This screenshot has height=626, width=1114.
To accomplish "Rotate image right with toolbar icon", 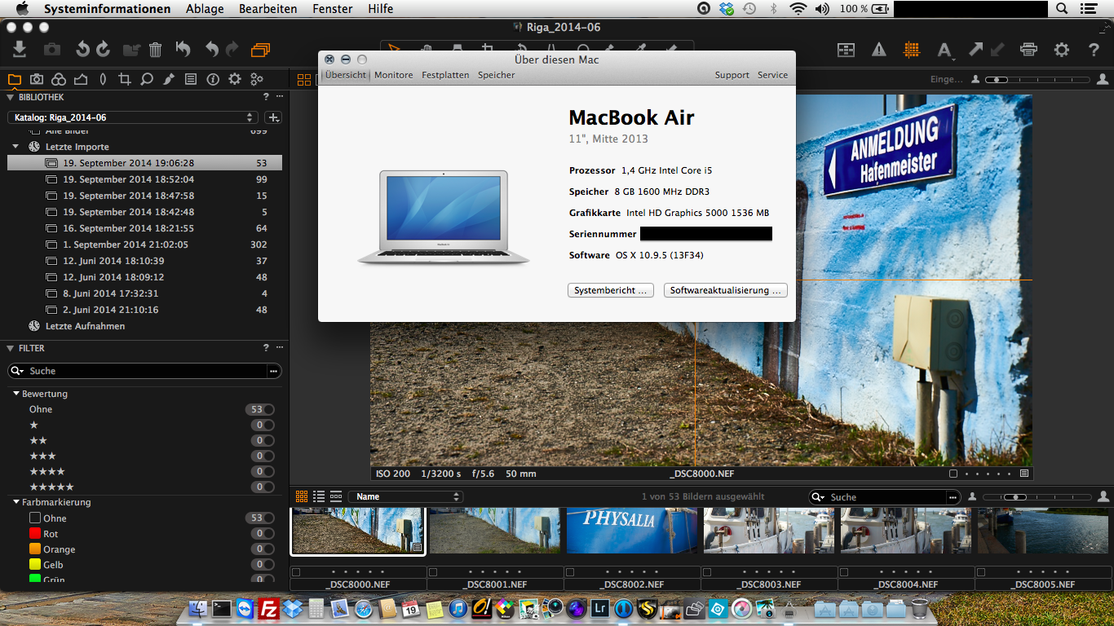I will [103, 50].
